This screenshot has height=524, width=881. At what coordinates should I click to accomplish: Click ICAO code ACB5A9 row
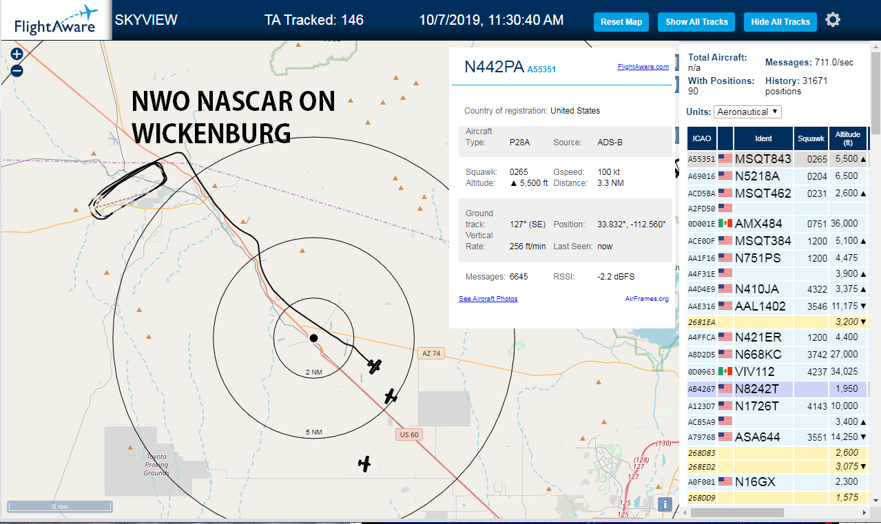(x=777, y=421)
